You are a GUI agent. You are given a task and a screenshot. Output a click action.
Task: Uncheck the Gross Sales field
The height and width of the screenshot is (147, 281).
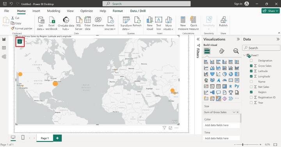tap(251, 66)
